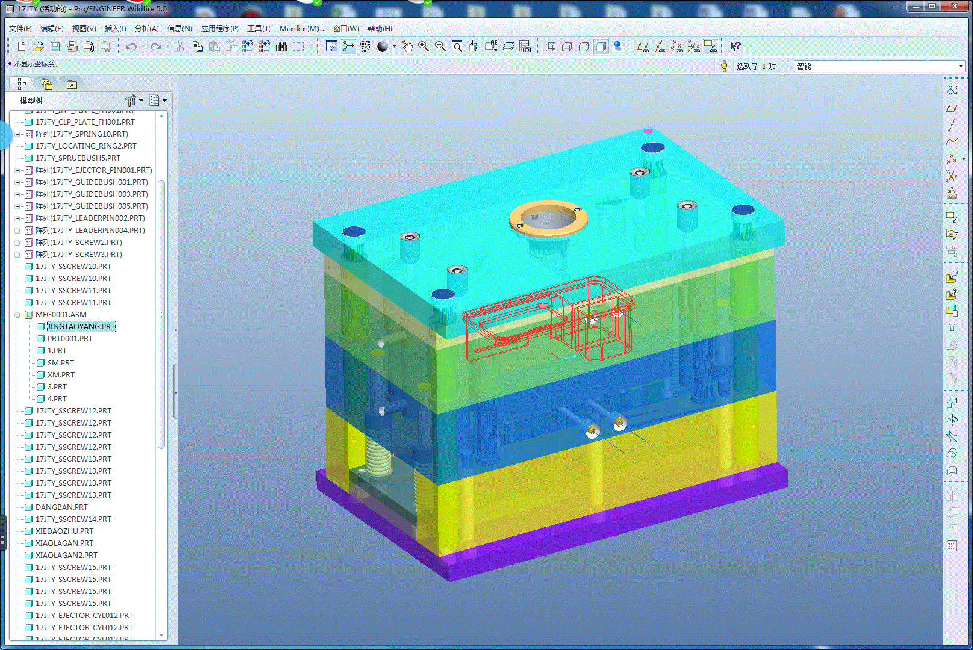Click the Undo arrow icon

(131, 46)
